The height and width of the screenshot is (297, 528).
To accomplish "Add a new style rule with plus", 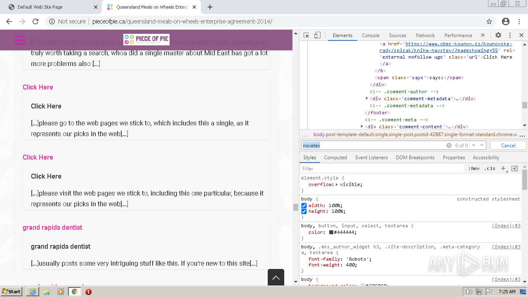I will [503, 168].
